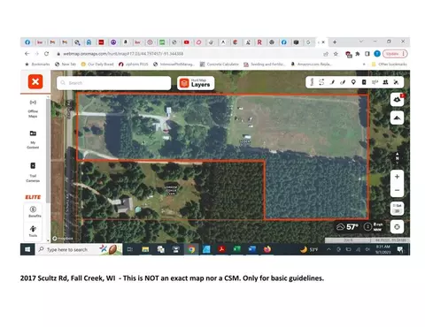Image resolution: width=425 pixels, height=327 pixels.
Task: Open the taskbar clock showing 8:31 AM
Action: (x=382, y=249)
